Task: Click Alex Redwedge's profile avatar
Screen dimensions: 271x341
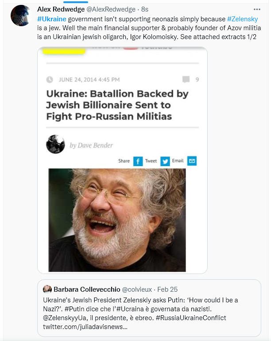Action: coord(21,16)
